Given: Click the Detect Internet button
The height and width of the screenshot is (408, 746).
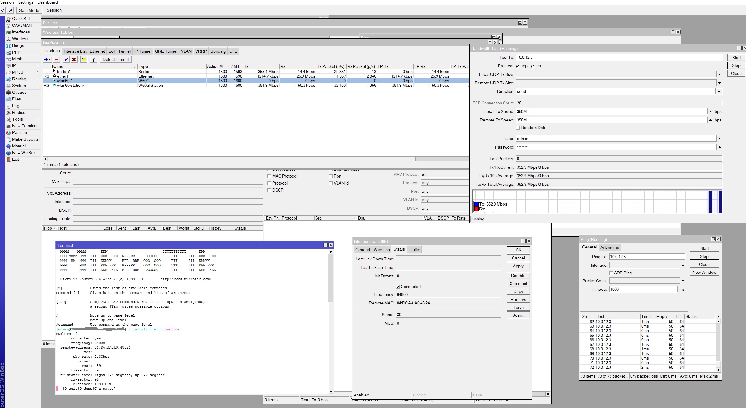Looking at the screenshot, I should [x=115, y=59].
